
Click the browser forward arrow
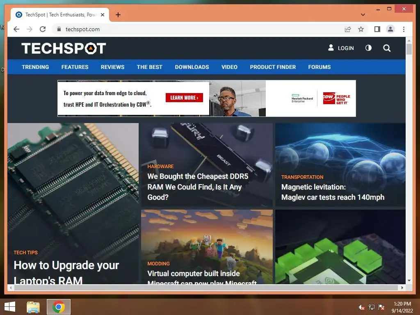[30, 29]
